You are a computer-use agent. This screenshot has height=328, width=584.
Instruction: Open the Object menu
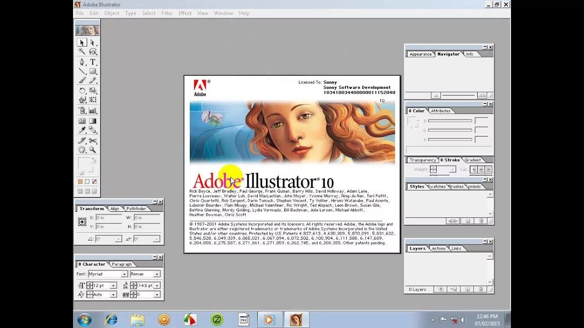click(112, 13)
